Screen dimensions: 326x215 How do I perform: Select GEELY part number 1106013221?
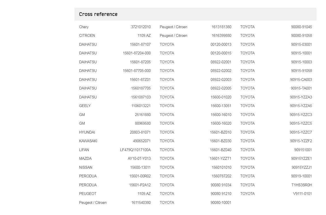point(141,106)
